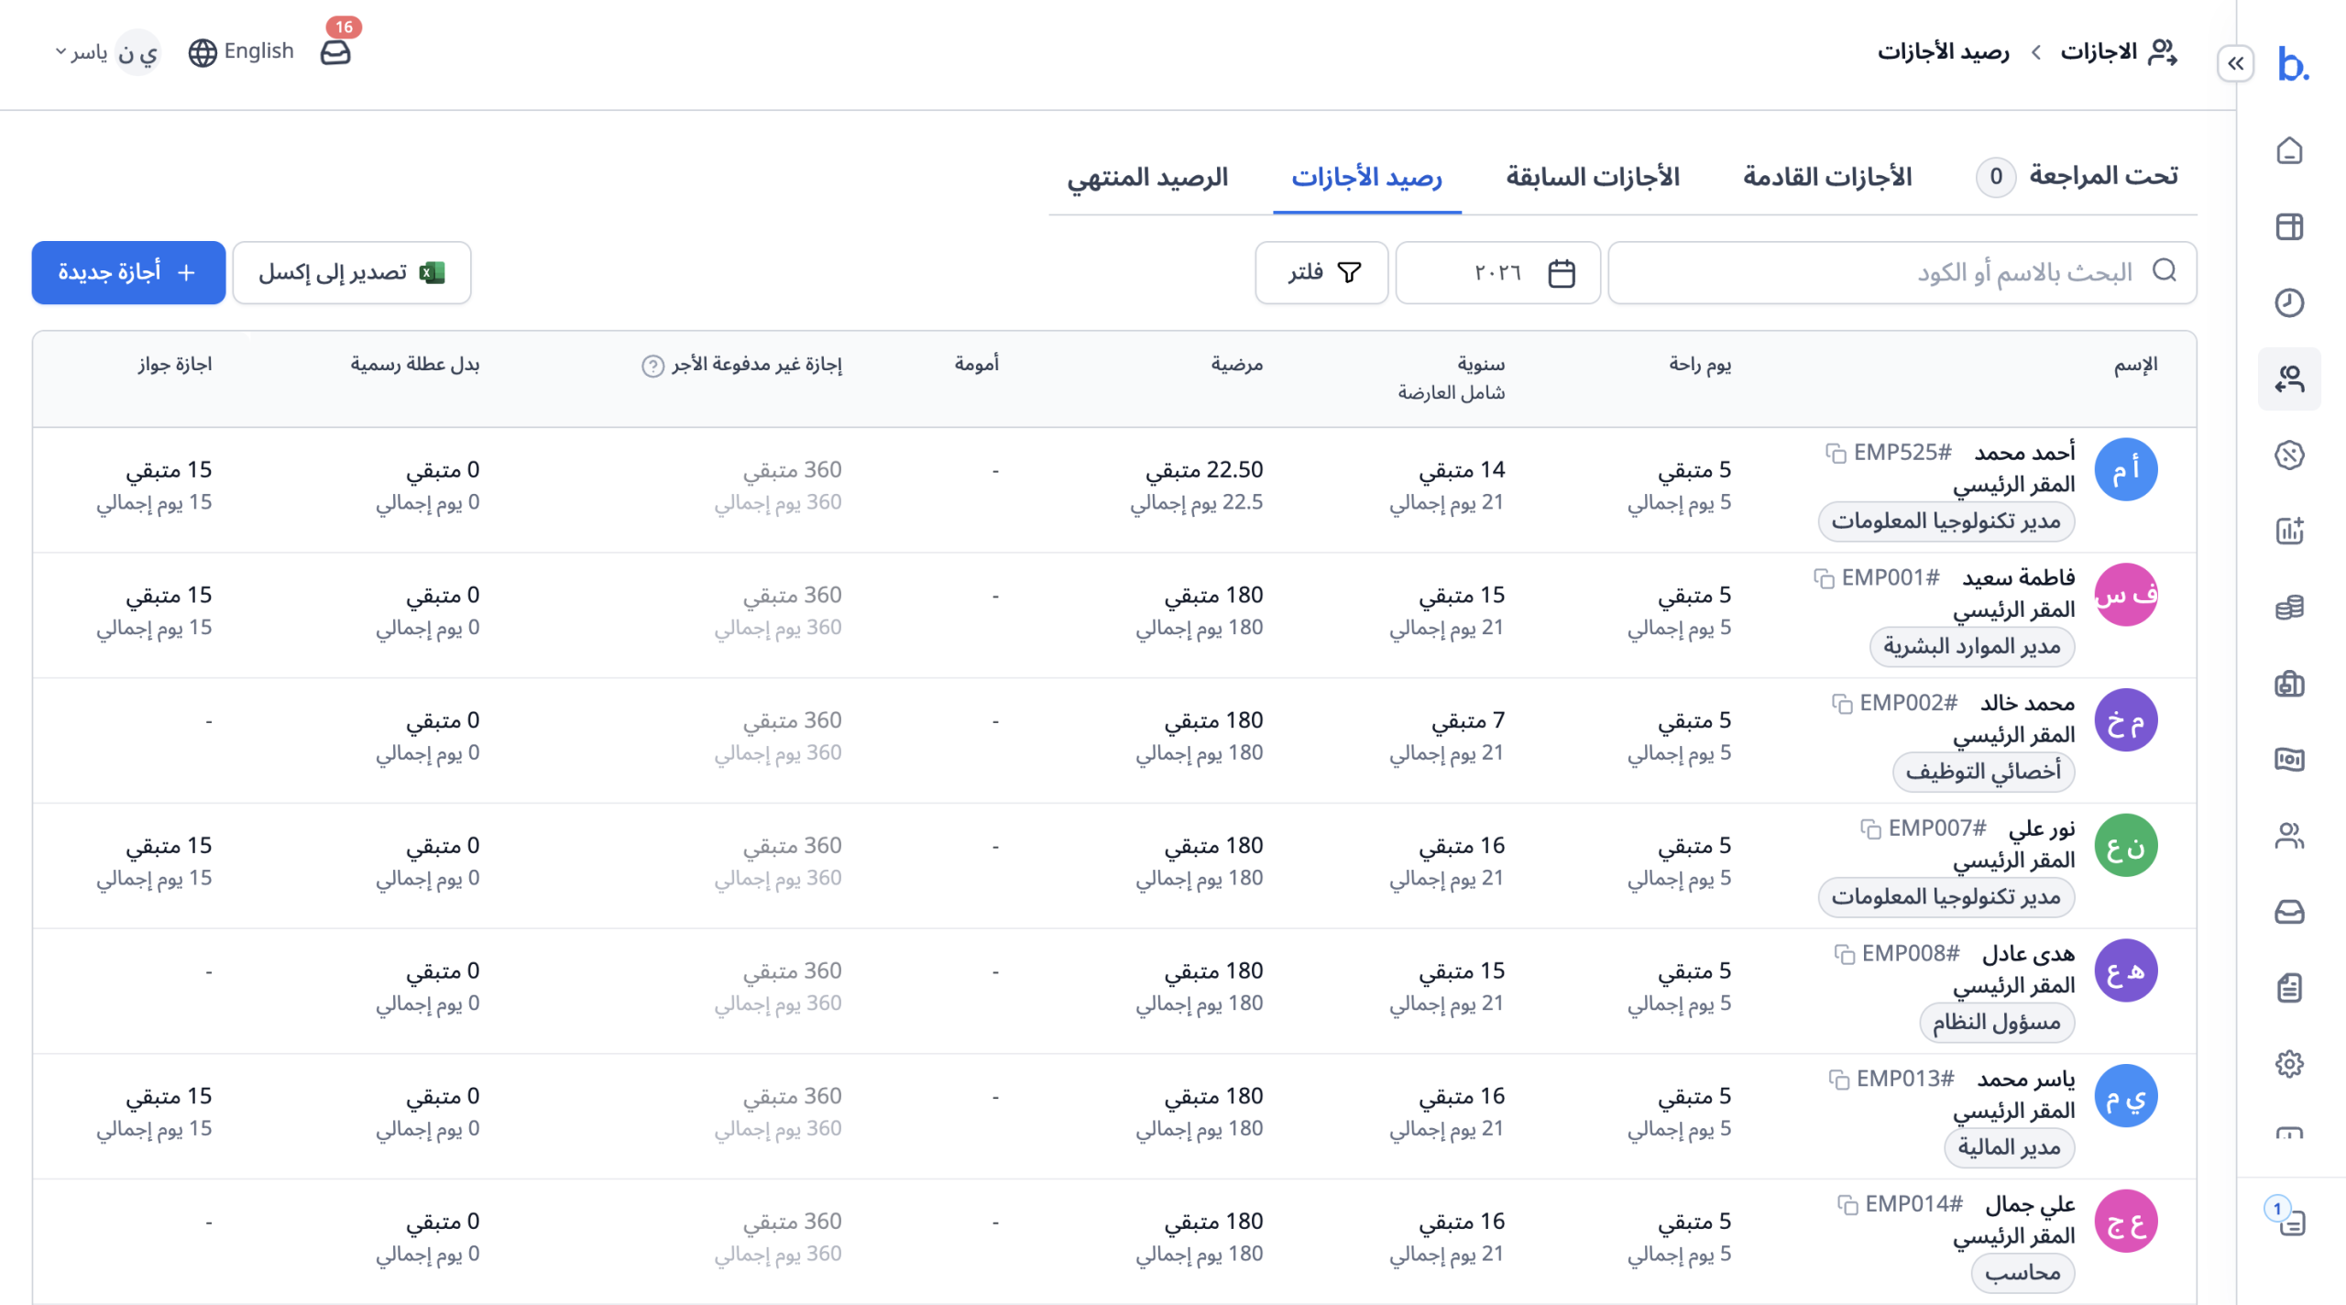Open the analytics chart icon in sidebar
2346x1305 pixels.
click(2289, 531)
